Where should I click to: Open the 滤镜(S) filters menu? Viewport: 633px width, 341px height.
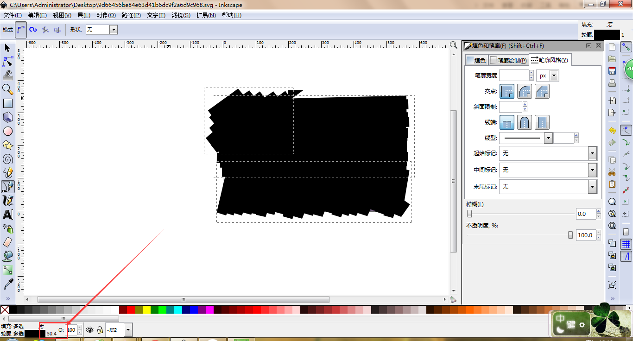coord(181,15)
